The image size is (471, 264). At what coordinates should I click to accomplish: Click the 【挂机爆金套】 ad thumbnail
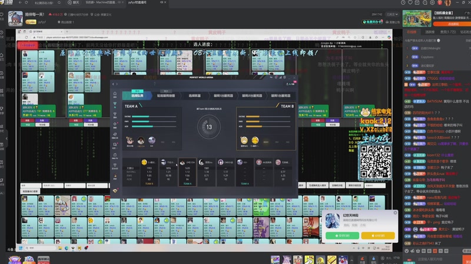coord(417,19)
